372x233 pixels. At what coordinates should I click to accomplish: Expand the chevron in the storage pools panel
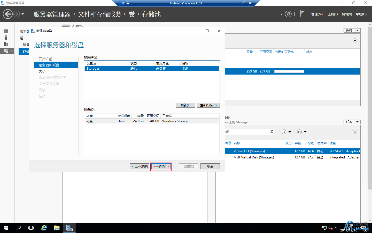tap(355, 41)
